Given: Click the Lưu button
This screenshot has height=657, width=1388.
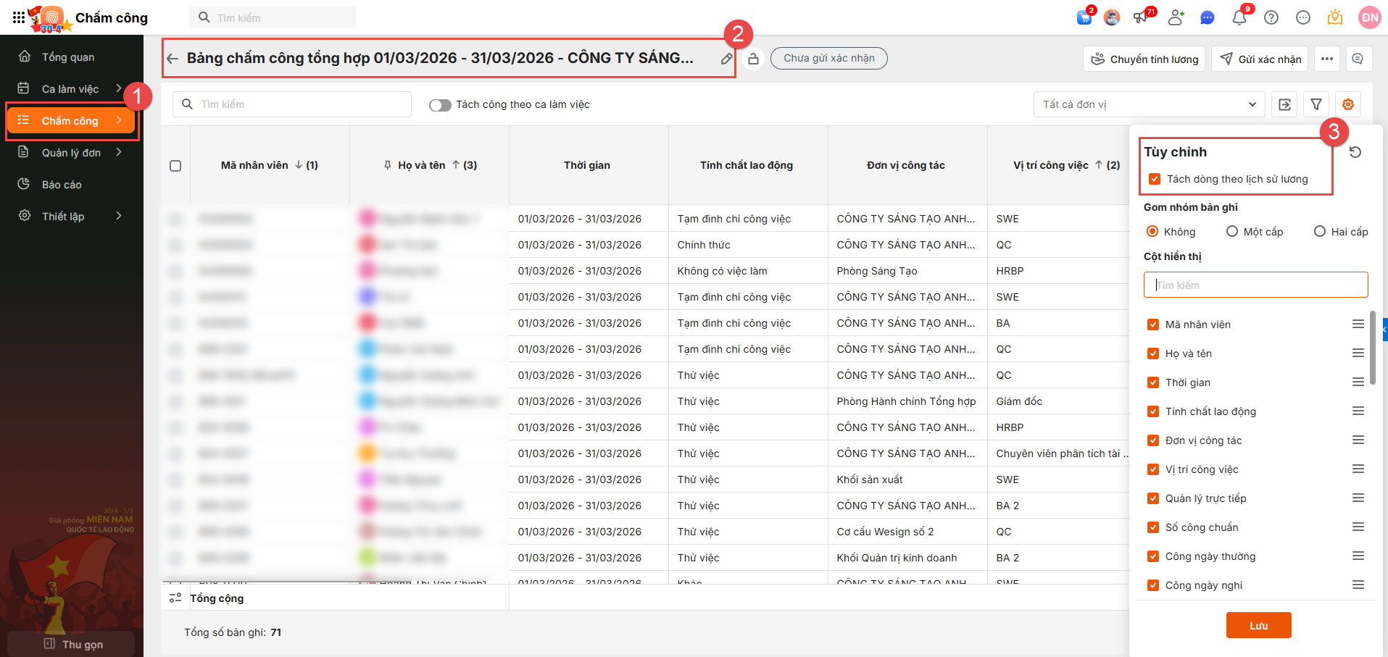Looking at the screenshot, I should click(x=1258, y=625).
